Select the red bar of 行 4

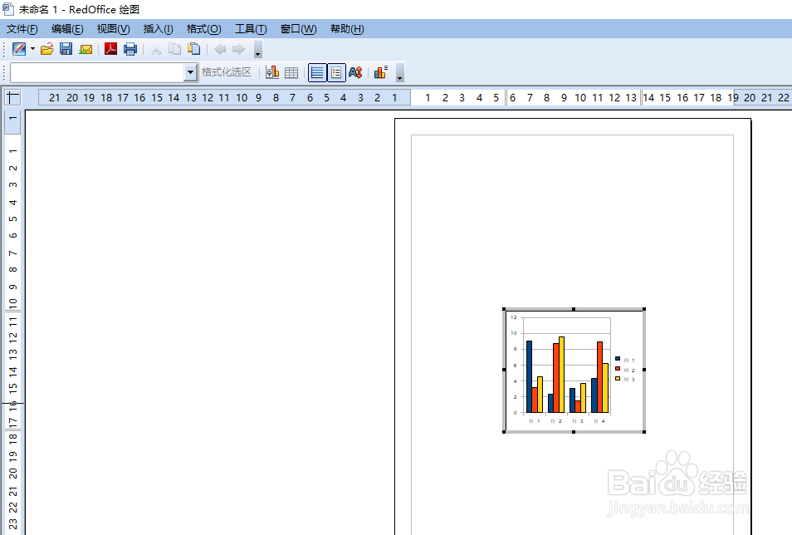point(599,377)
